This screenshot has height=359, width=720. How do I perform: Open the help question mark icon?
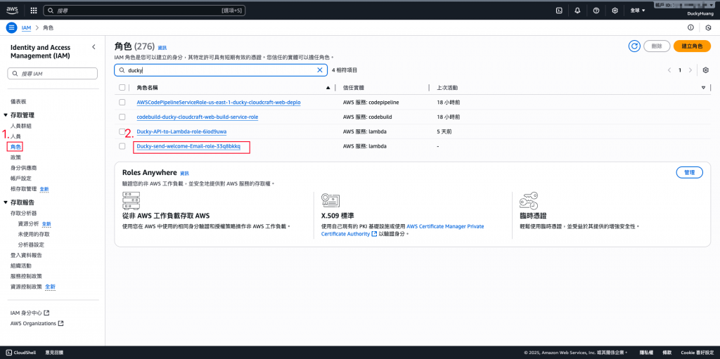click(x=596, y=10)
